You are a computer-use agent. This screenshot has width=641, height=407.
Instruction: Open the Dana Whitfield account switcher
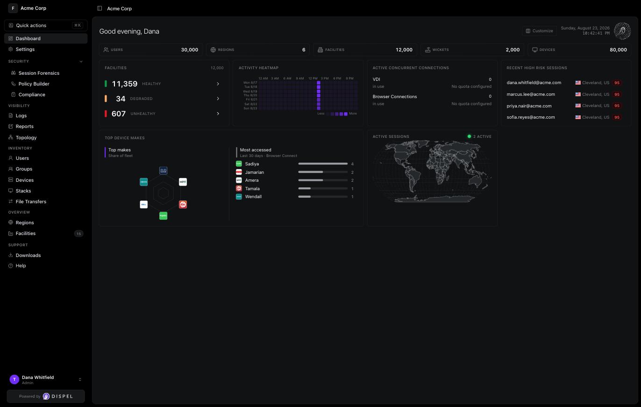tap(46, 379)
